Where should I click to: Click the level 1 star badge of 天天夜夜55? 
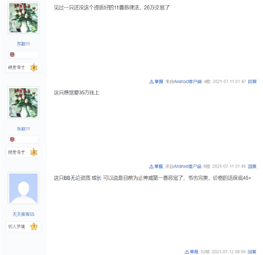click(x=34, y=226)
